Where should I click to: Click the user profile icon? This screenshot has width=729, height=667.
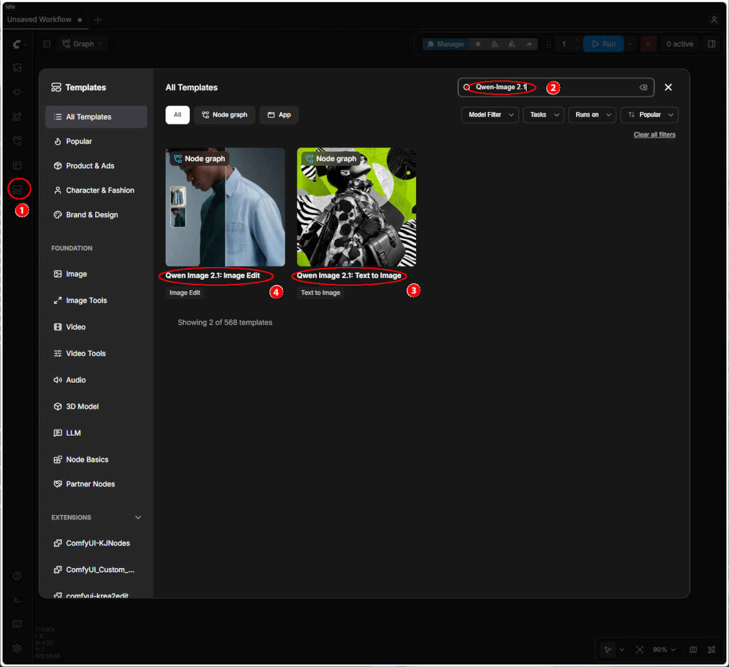[x=714, y=19]
